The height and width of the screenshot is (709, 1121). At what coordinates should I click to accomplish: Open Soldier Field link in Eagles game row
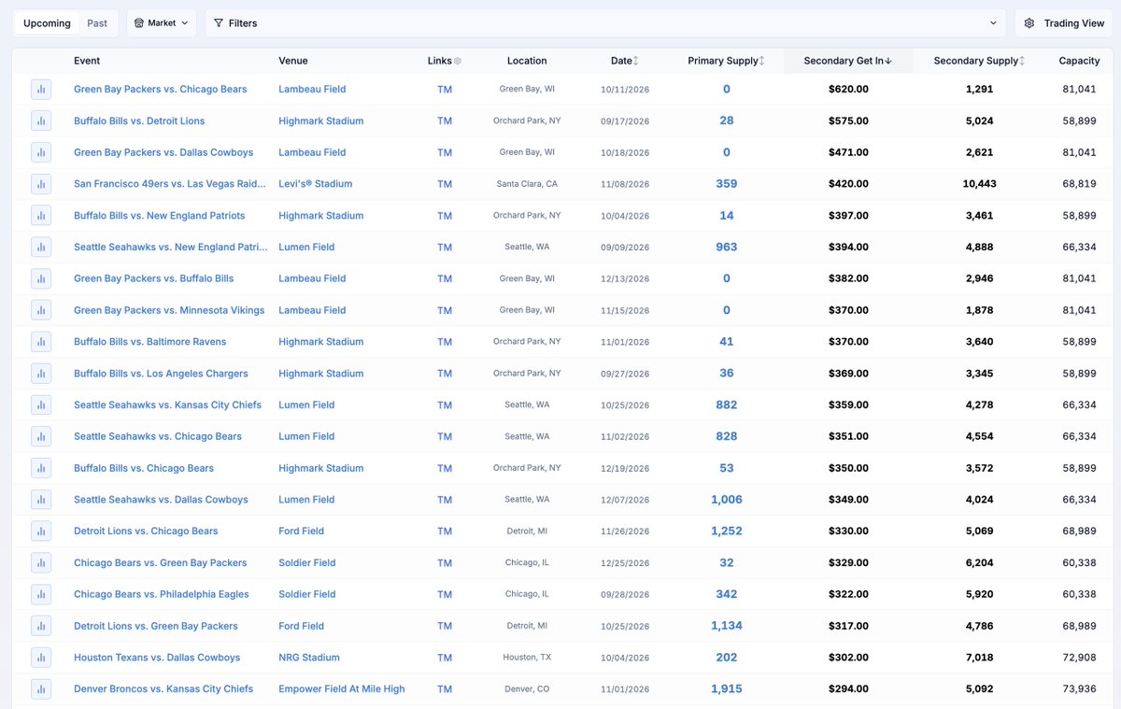[307, 594]
